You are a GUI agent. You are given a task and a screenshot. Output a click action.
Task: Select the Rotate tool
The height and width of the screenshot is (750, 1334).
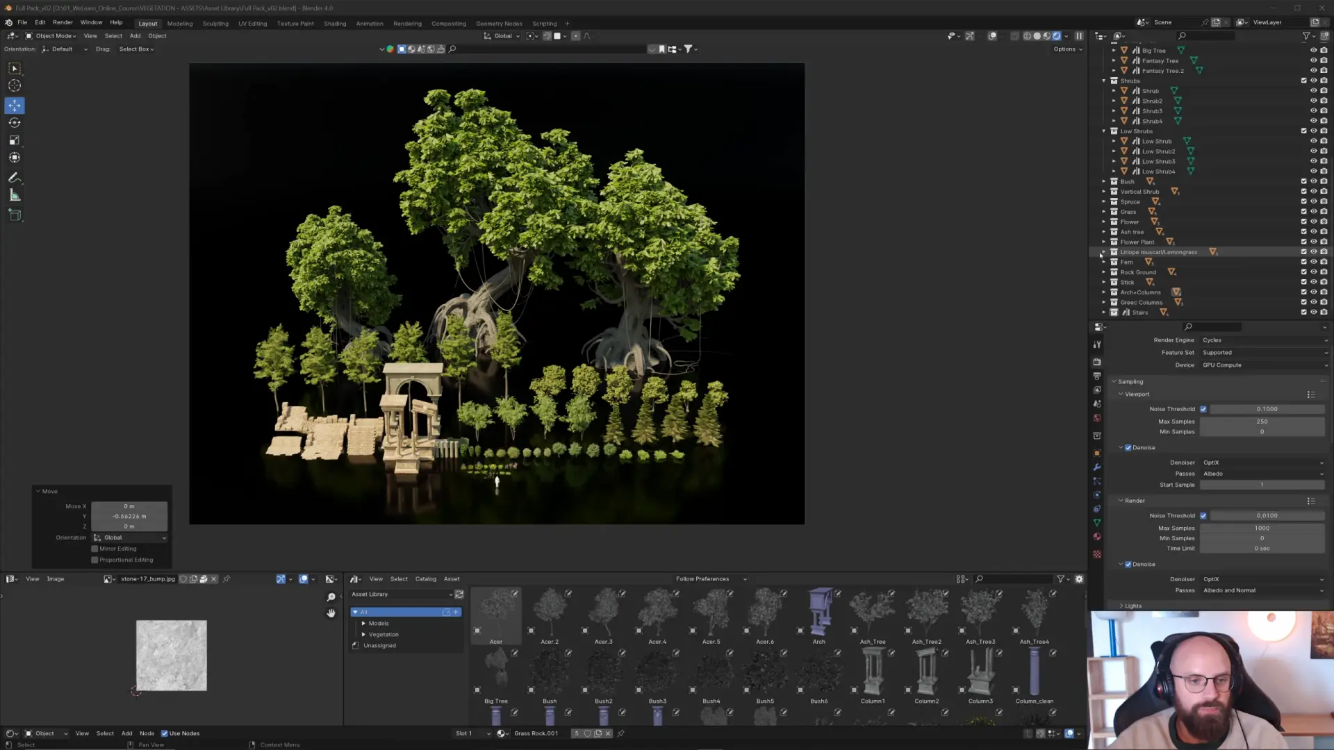click(15, 123)
